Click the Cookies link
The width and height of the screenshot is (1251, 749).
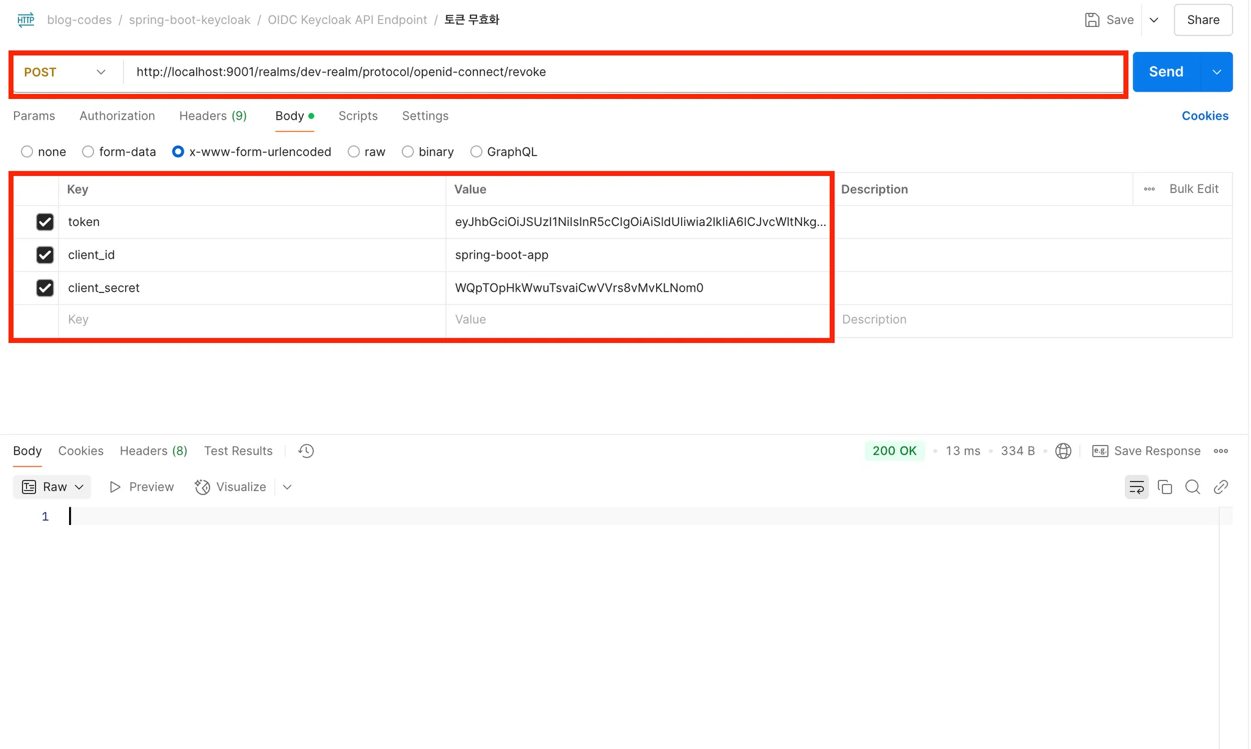[1205, 115]
